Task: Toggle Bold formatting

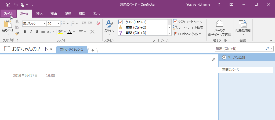Action: [x=25, y=32]
